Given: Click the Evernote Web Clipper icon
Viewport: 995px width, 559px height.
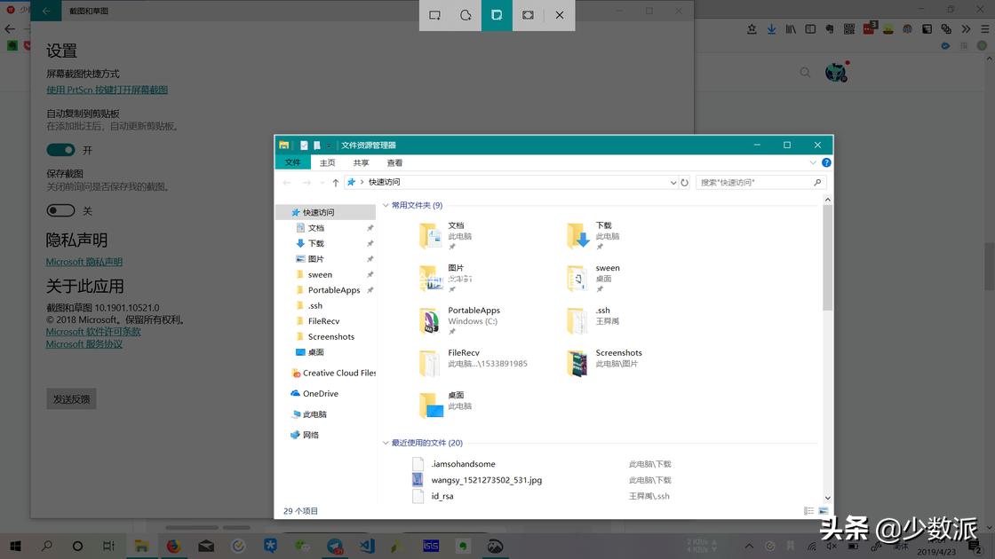Looking at the screenshot, I should [830, 28].
